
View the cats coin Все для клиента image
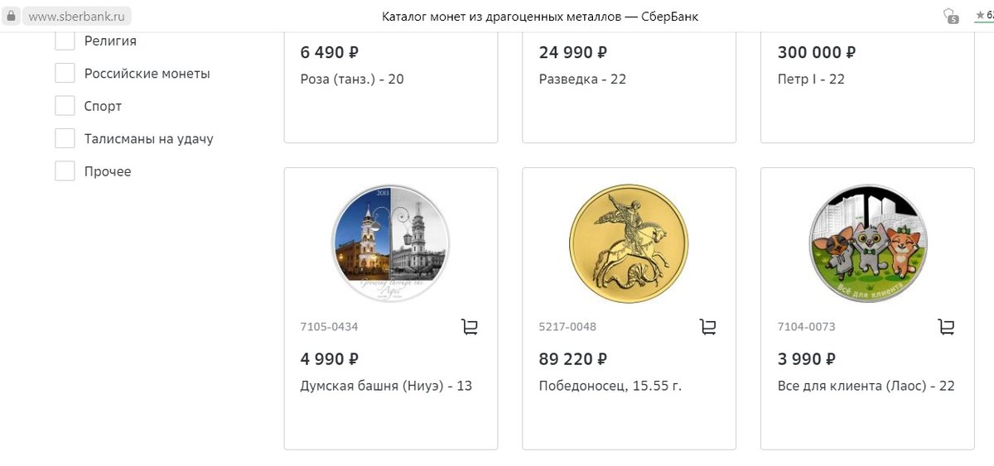[x=867, y=243]
